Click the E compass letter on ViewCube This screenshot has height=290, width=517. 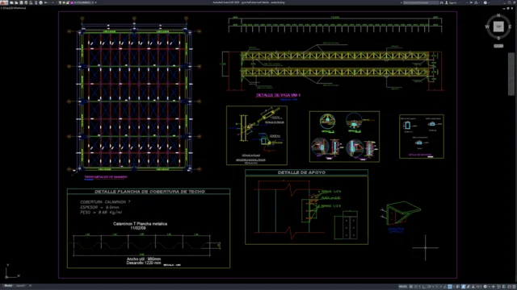click(x=510, y=27)
